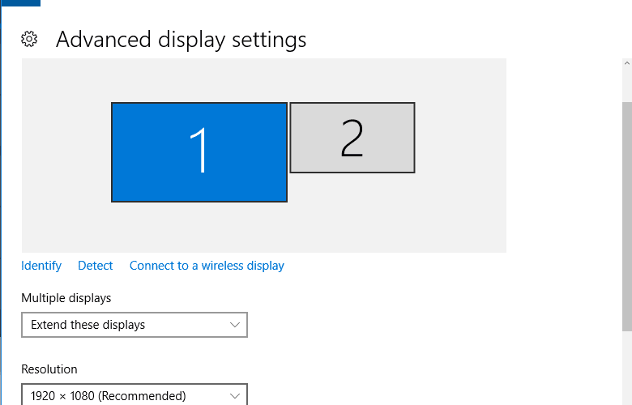Open the 1920 × 1080 resolution dropdown
Viewport: 632px width, 405px height.
[x=135, y=394]
